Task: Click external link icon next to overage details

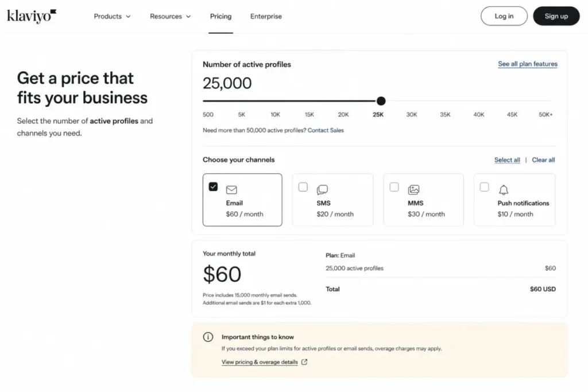Action: click(304, 362)
